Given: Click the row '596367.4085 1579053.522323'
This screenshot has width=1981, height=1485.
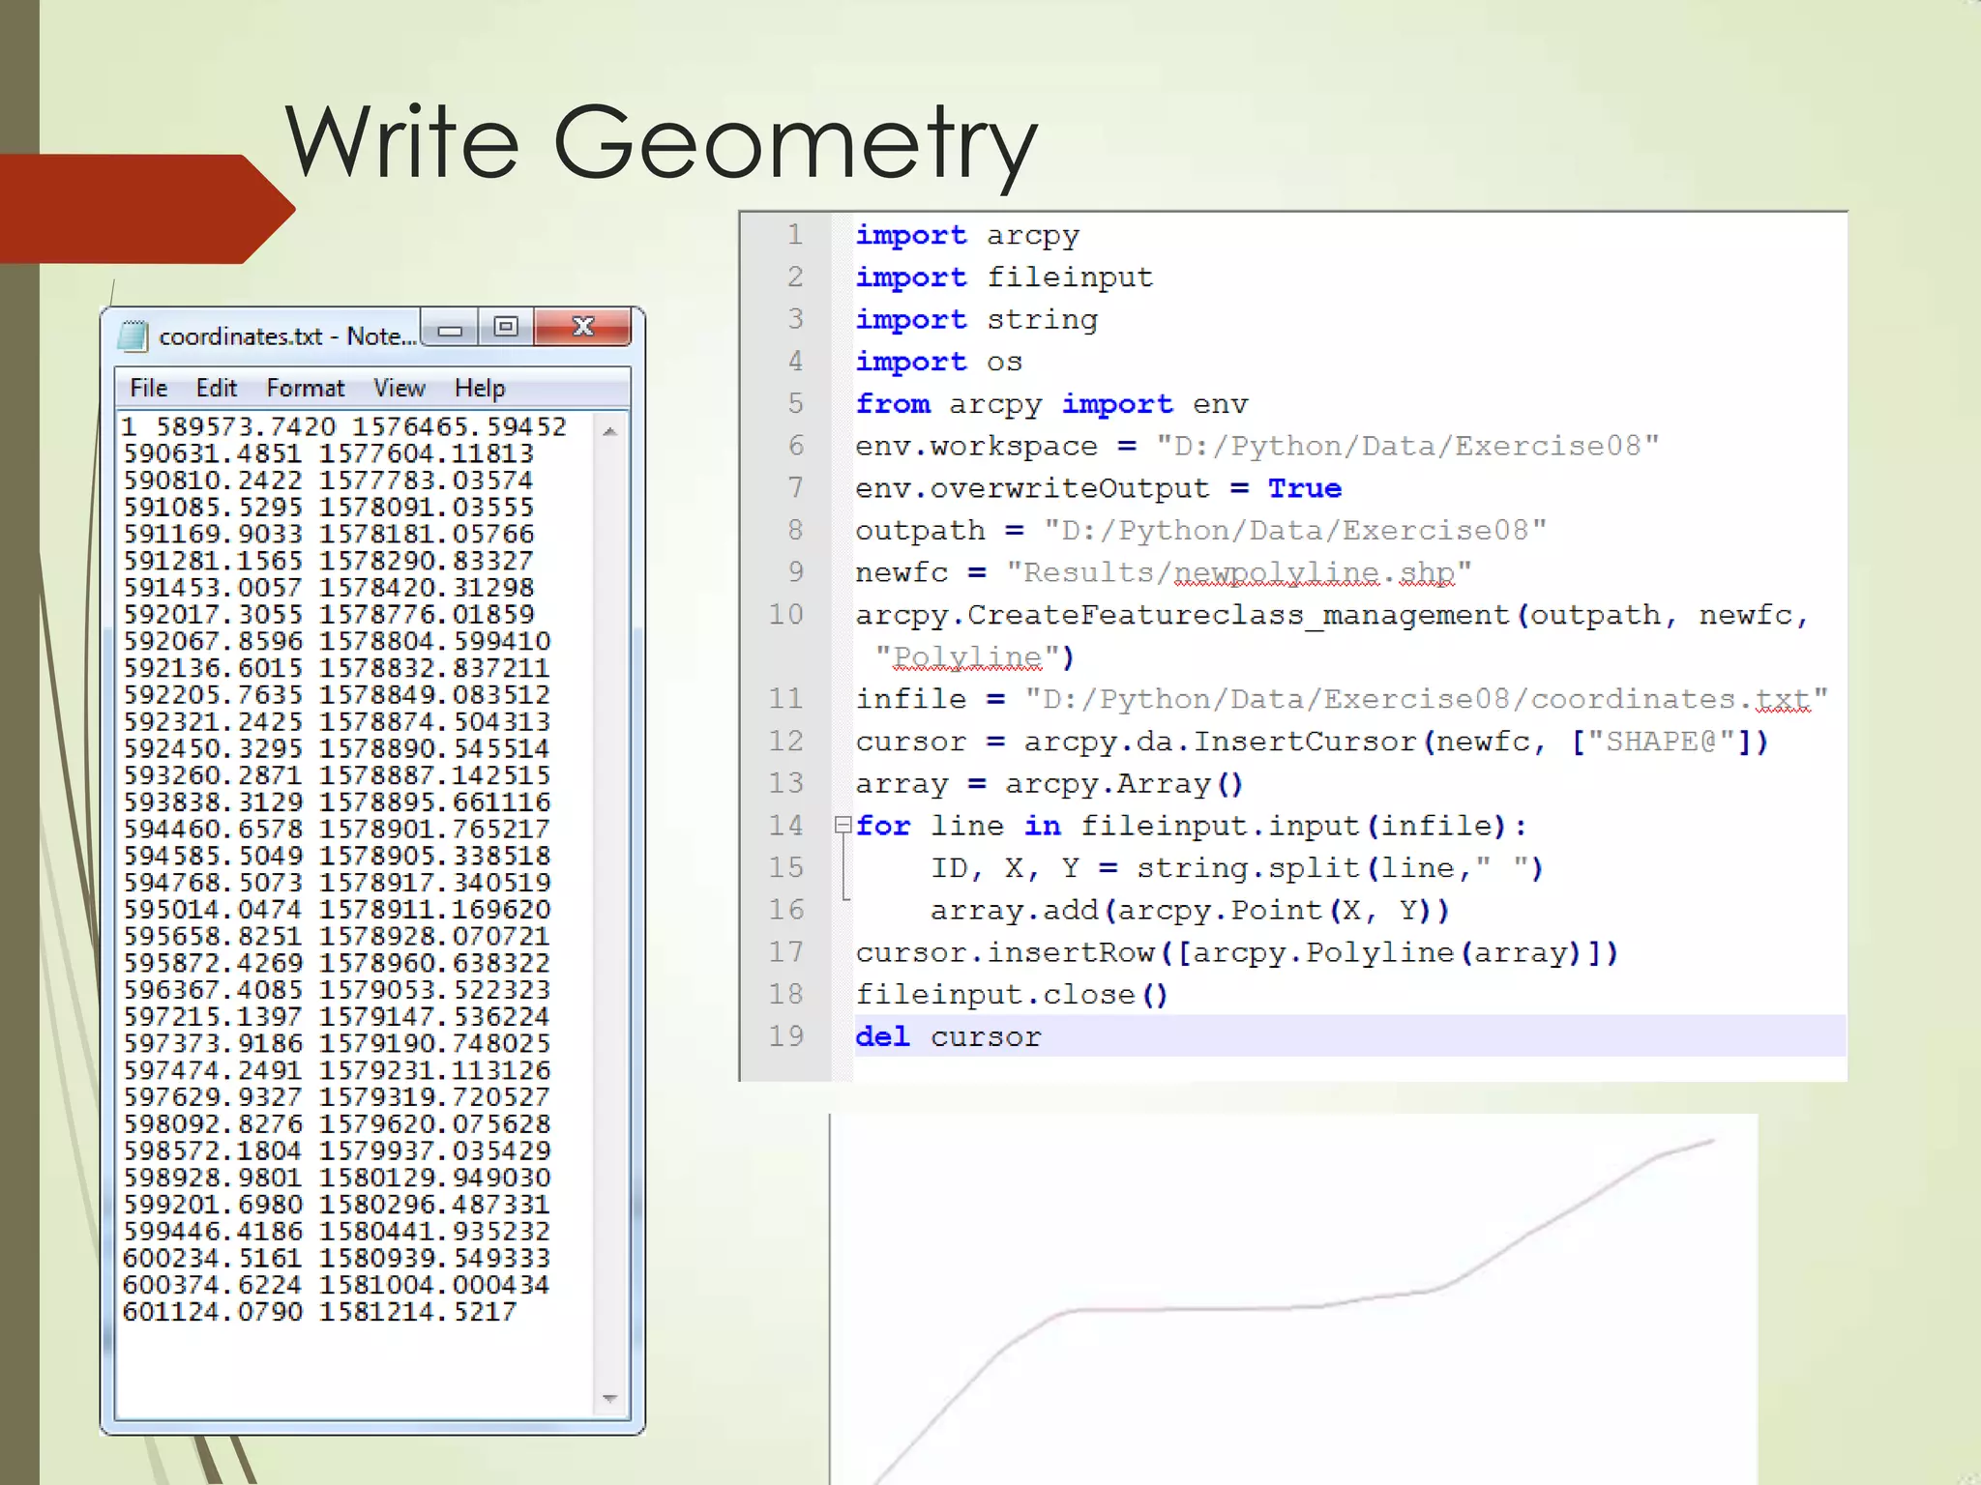Looking at the screenshot, I should 337,990.
